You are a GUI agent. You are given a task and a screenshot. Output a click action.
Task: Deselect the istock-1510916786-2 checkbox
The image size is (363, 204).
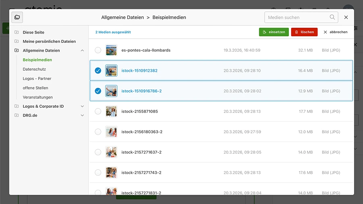(98, 91)
